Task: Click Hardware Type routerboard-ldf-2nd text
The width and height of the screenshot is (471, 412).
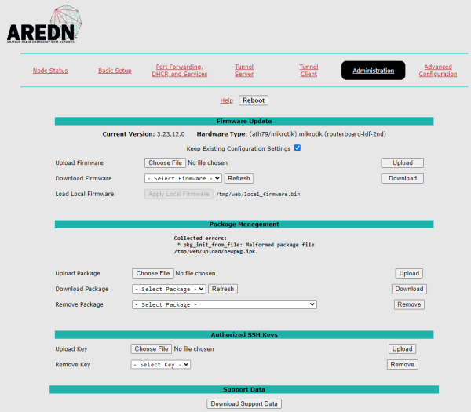Action: 291,134
